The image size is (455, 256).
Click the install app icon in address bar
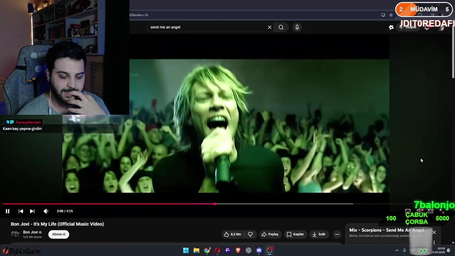pyautogui.click(x=383, y=15)
